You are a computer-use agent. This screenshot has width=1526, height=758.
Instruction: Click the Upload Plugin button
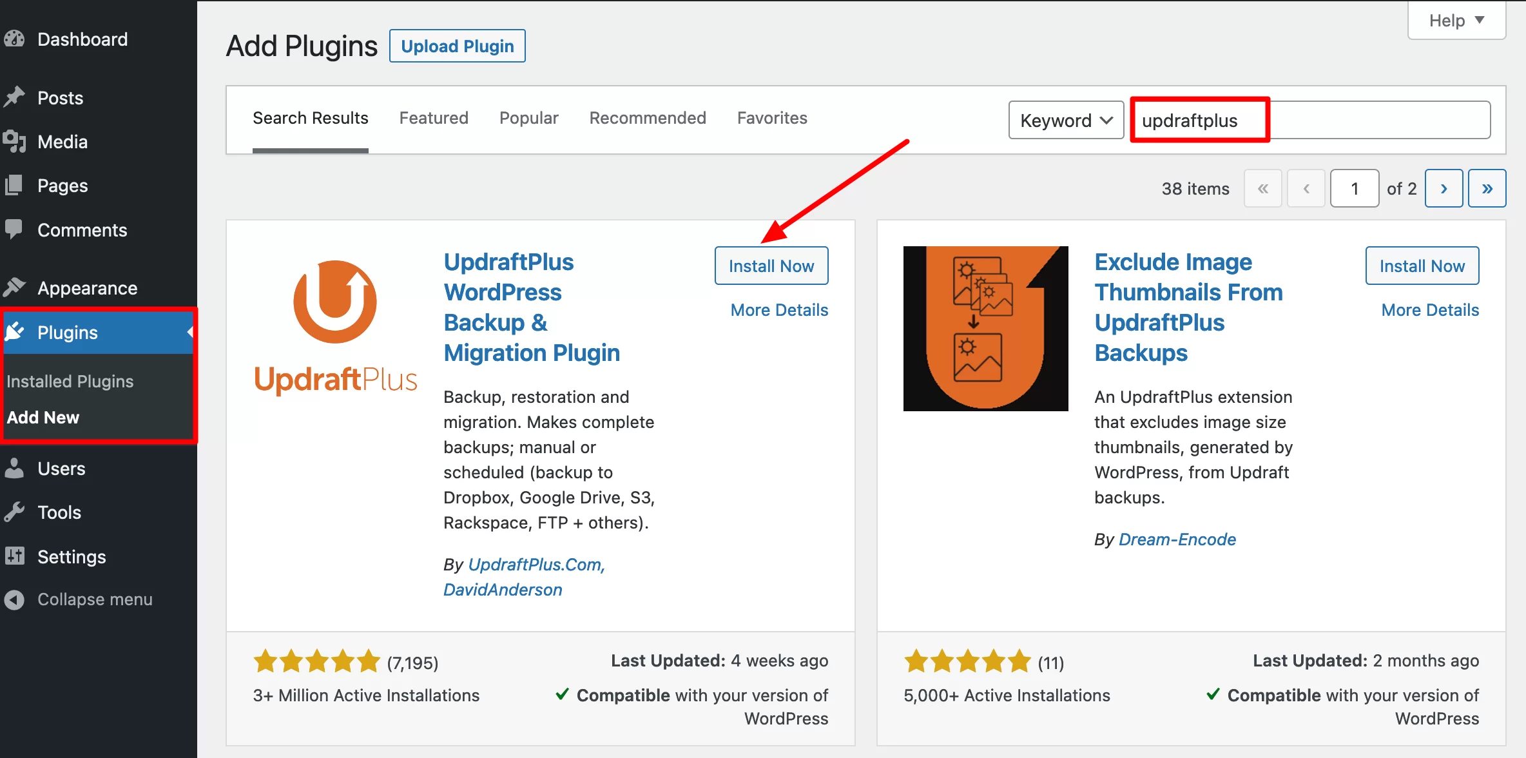click(x=457, y=46)
